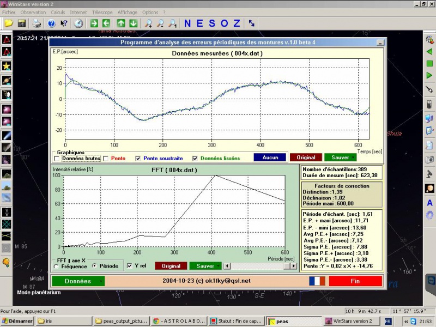The width and height of the screenshot is (436, 327).
Task: Click the green right arrow icon
Action: 94,23
